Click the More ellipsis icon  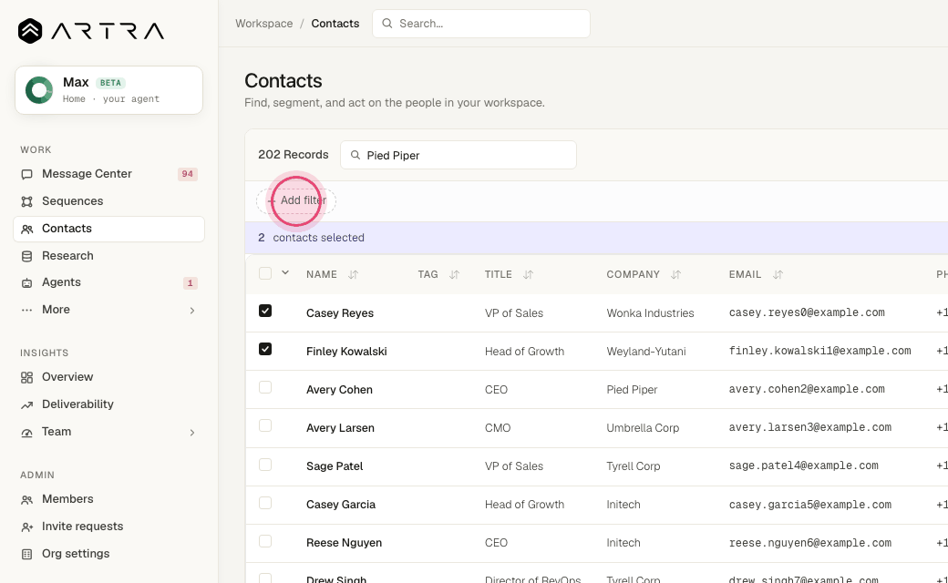(26, 310)
